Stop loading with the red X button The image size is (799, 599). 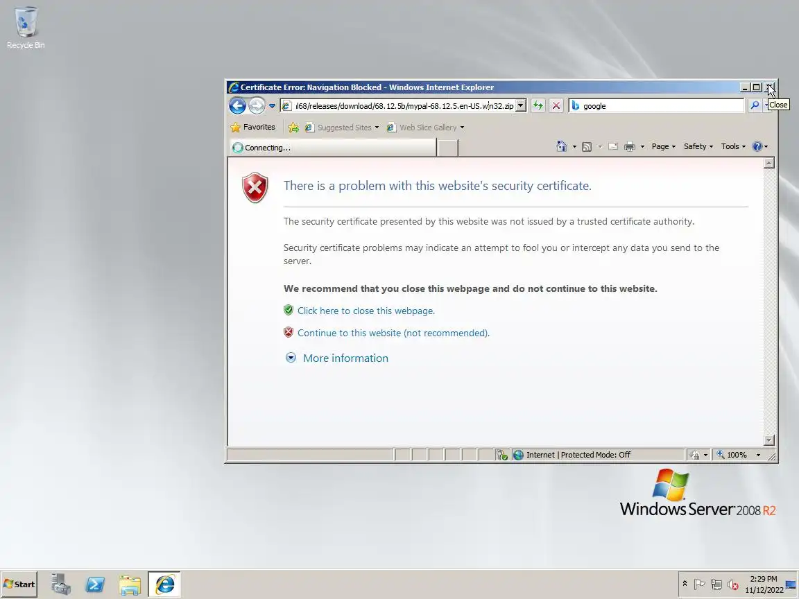point(556,106)
